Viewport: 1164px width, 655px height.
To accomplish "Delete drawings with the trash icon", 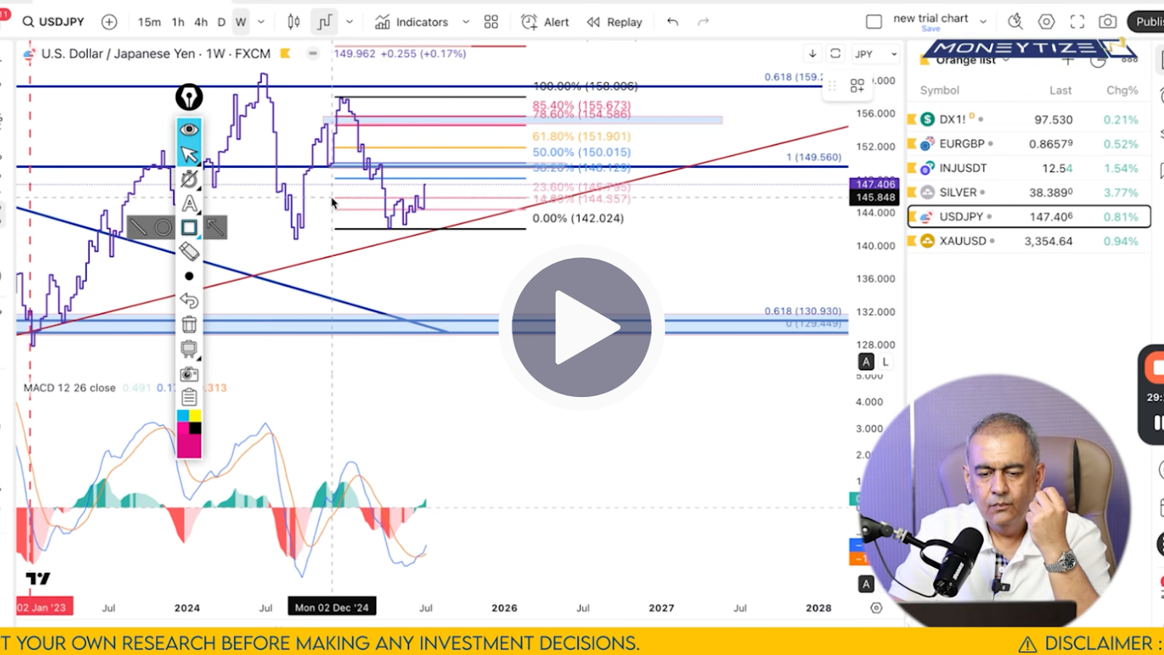I will [189, 325].
